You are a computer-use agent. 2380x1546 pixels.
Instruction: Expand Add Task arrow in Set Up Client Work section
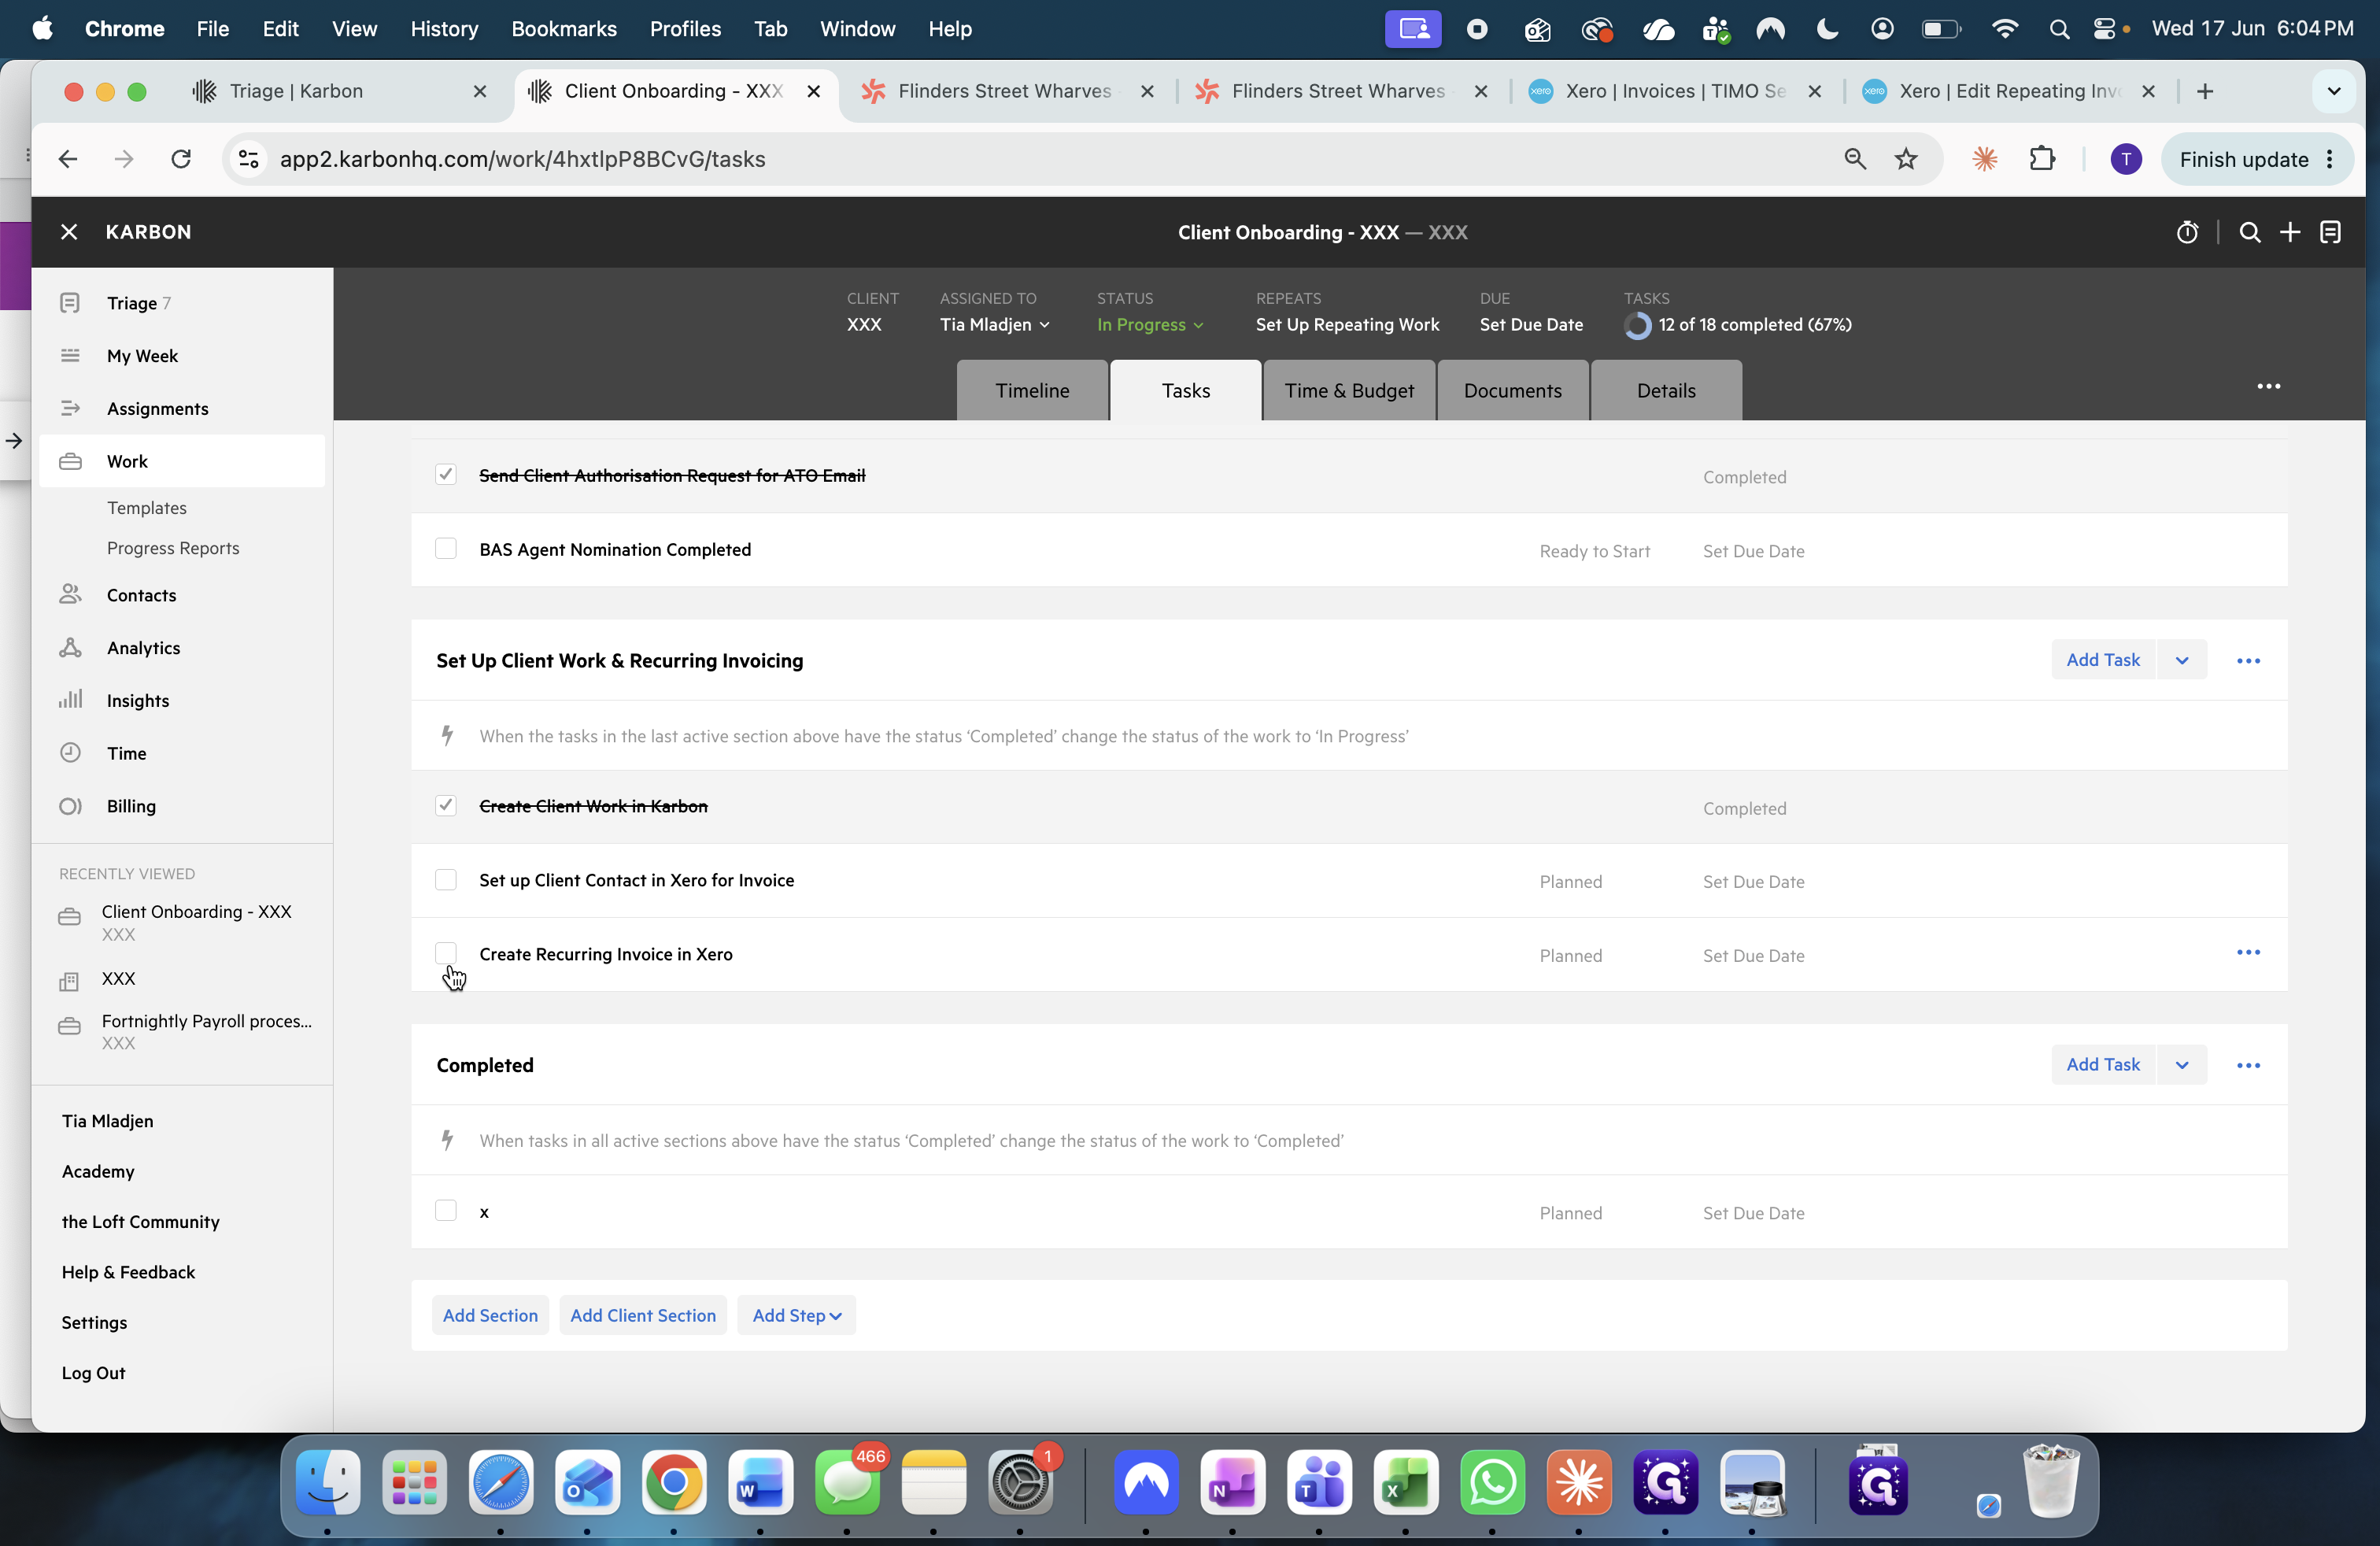click(2182, 661)
